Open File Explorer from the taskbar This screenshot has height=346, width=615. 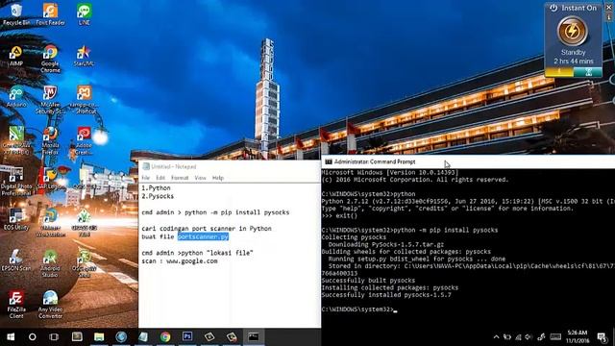coord(99,337)
